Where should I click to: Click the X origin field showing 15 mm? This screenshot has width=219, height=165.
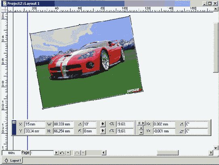[35, 124]
